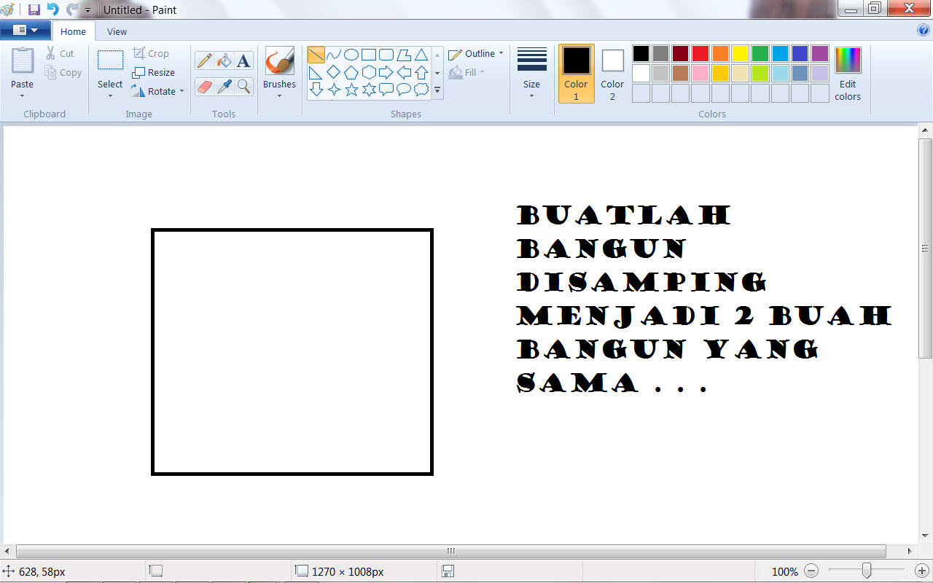The height and width of the screenshot is (583, 933).
Task: Click the Save icon in title bar
Action: coord(34,9)
